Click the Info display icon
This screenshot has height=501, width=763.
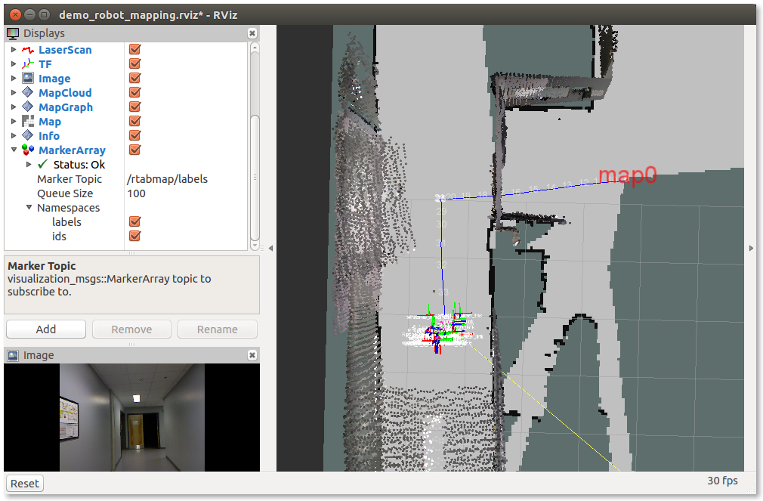coord(28,136)
